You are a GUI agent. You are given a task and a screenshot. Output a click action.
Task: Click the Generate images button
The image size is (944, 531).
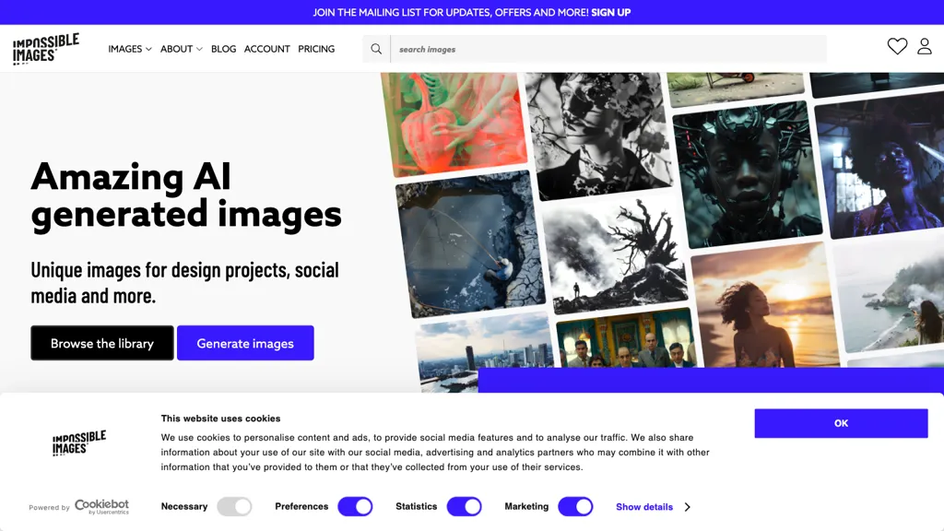tap(245, 343)
